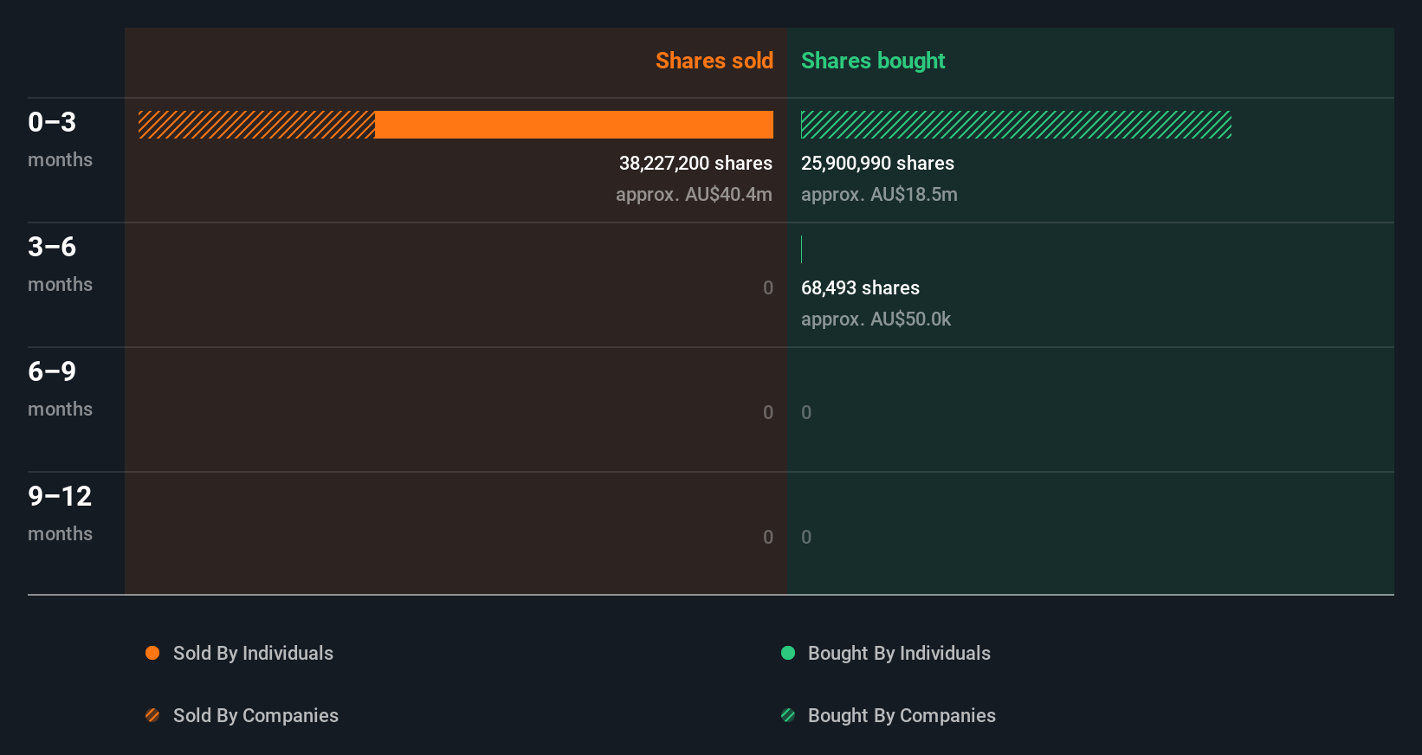Click the Shares sold column header
The image size is (1422, 755).
point(714,61)
